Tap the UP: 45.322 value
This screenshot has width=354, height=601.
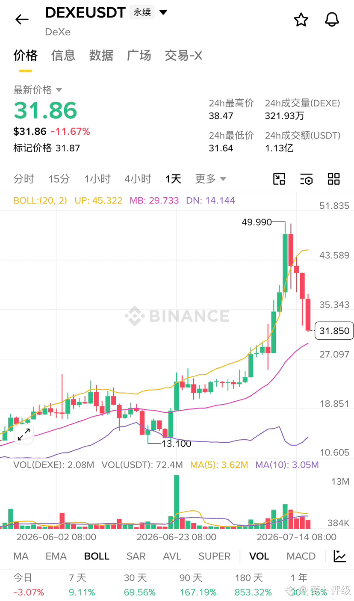click(x=98, y=200)
